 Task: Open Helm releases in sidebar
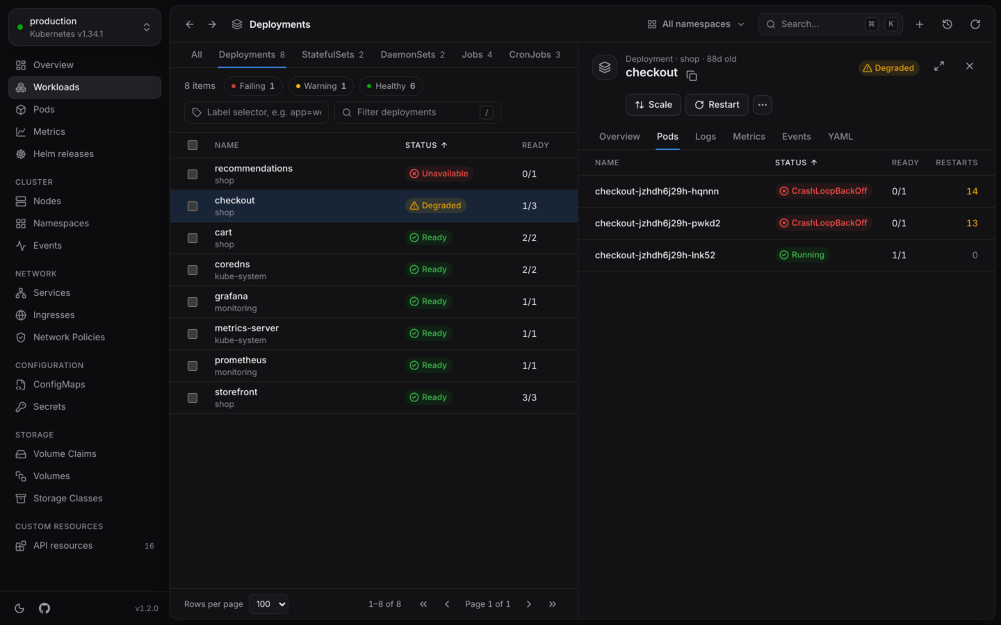85,154
